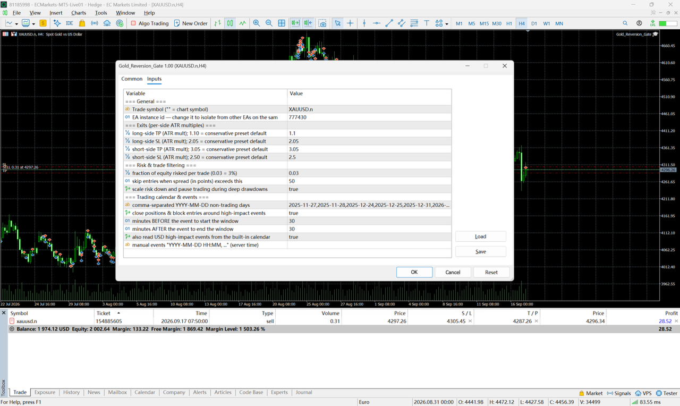
Task: Click the Zoom In magnifier icon
Action: (257, 23)
